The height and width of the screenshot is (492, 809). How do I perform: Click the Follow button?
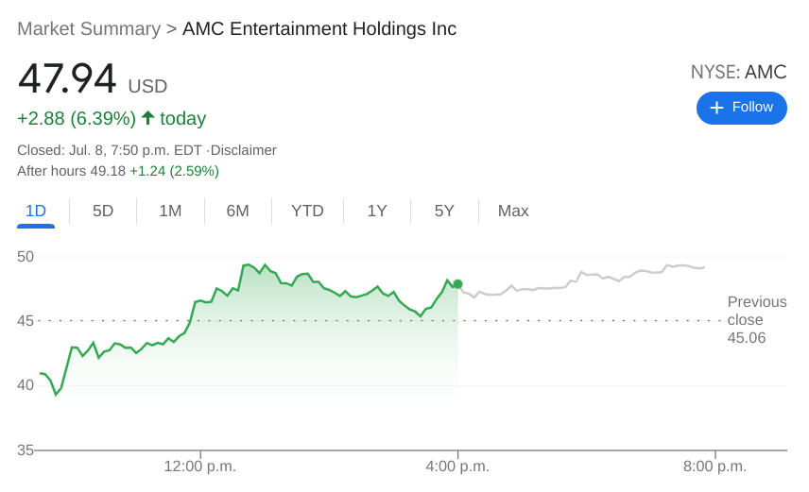point(742,108)
